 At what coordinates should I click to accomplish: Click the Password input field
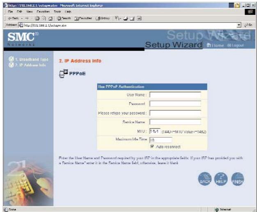click(175, 104)
